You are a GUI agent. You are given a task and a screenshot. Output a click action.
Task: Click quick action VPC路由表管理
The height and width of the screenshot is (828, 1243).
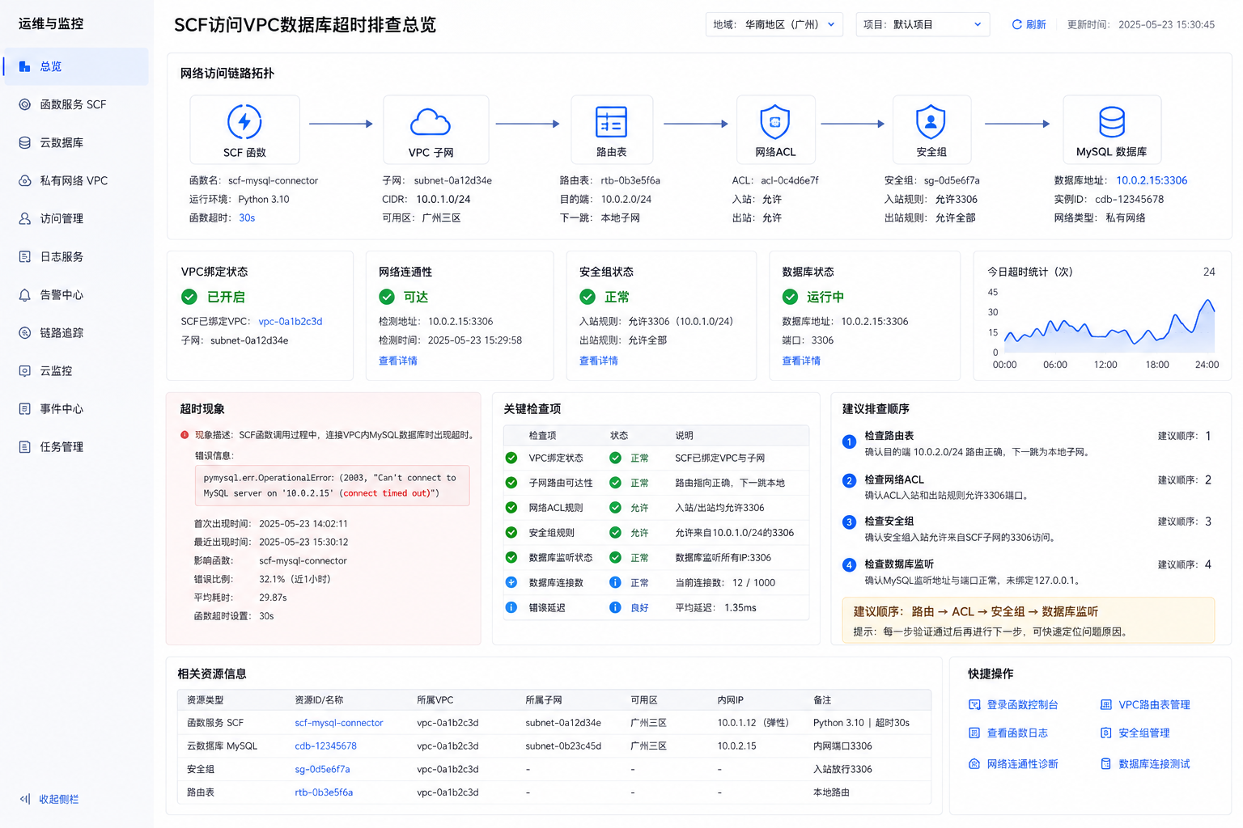1145,705
